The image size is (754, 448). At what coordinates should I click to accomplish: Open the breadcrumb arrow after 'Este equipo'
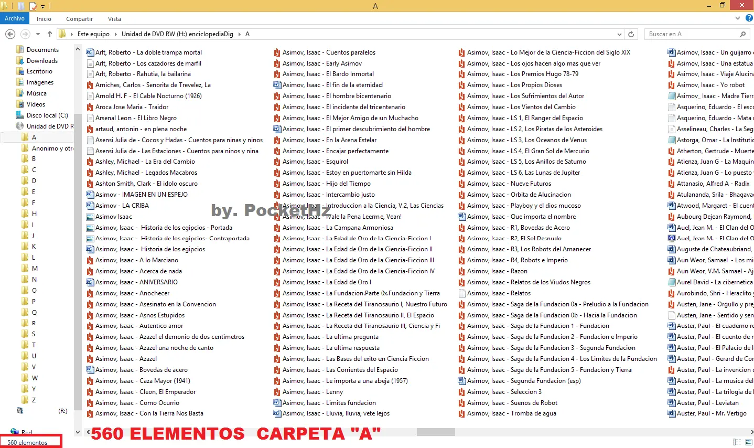coord(115,34)
